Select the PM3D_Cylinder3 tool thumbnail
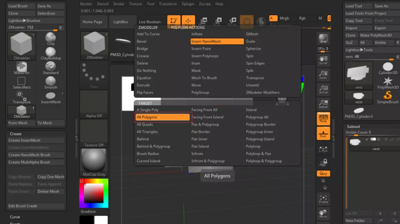The image size is (400, 224). [359, 113]
